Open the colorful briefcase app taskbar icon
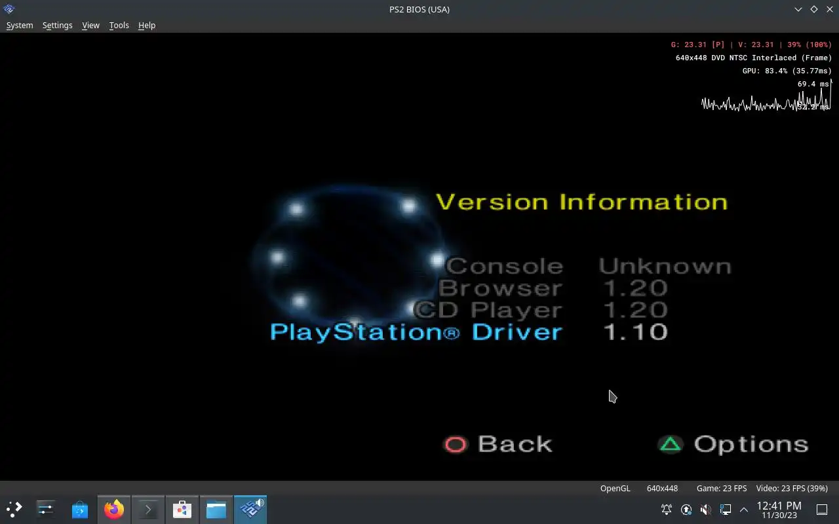The image size is (839, 524). pyautogui.click(x=182, y=509)
